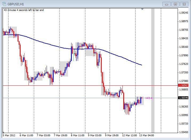The width and height of the screenshot is (191, 140).
Task: Click the 1.58160 price scale value
Action: point(184,47)
